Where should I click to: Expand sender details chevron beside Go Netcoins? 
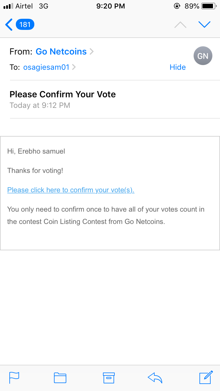point(92,52)
